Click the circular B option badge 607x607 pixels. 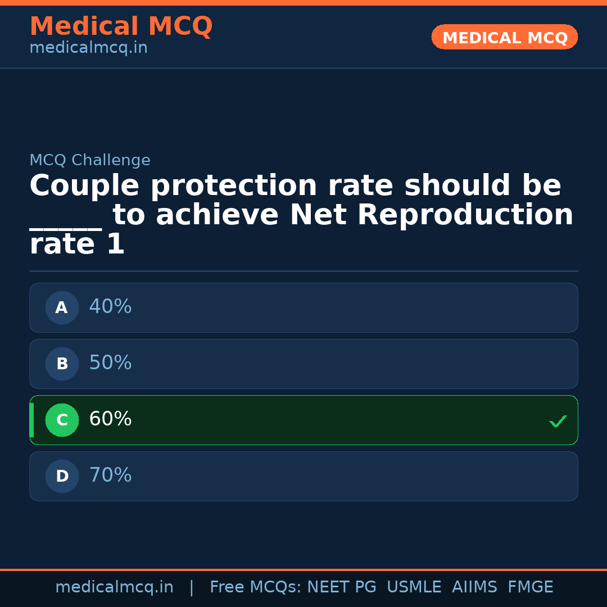pos(62,364)
